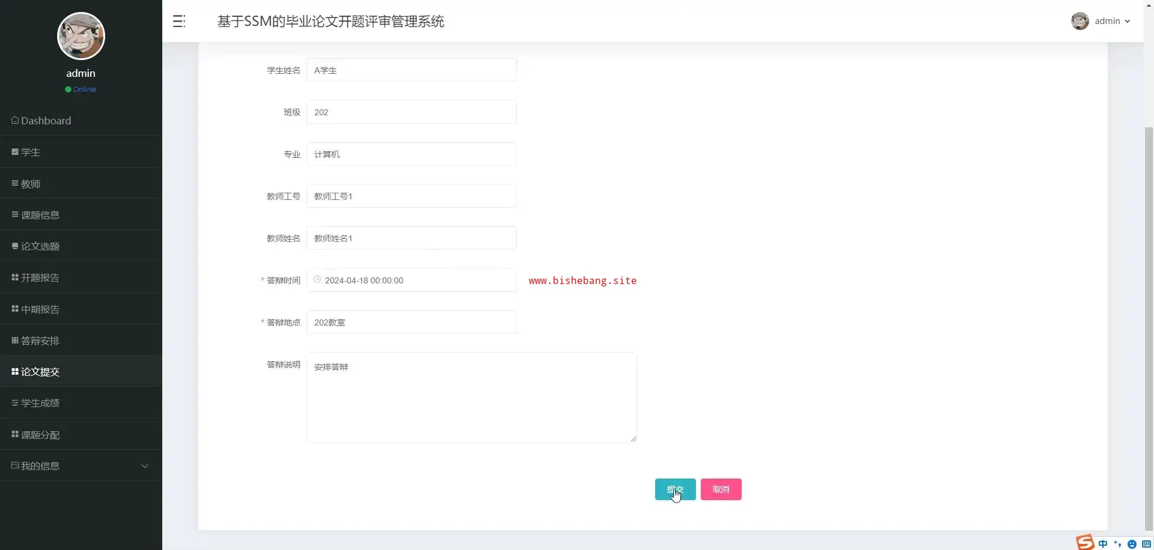1154x550 pixels.
Task: Focus the 答辩地点 input showing 202教室
Action: 412,322
